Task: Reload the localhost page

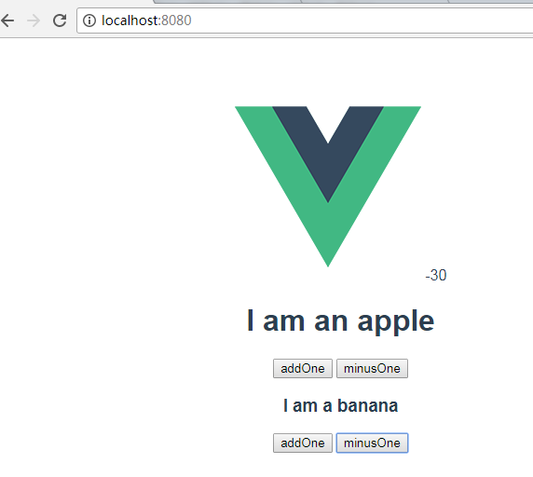Action: coord(60,20)
